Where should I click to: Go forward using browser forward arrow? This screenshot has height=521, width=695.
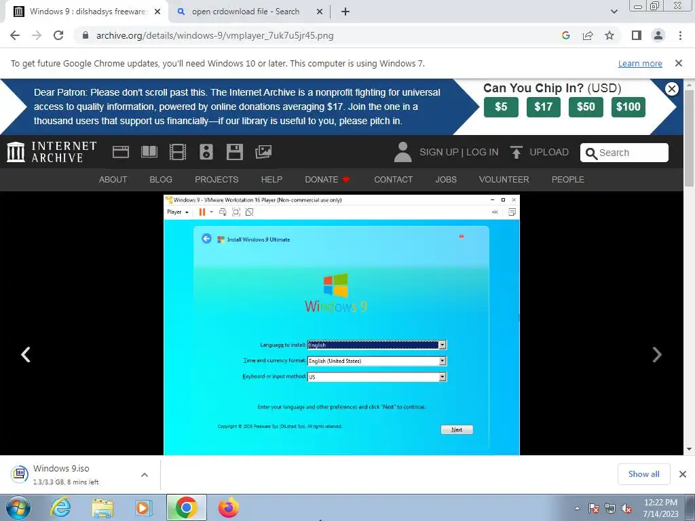tap(37, 35)
